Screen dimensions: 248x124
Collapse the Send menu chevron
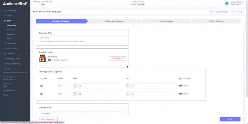pyautogui.click(x=27, y=21)
